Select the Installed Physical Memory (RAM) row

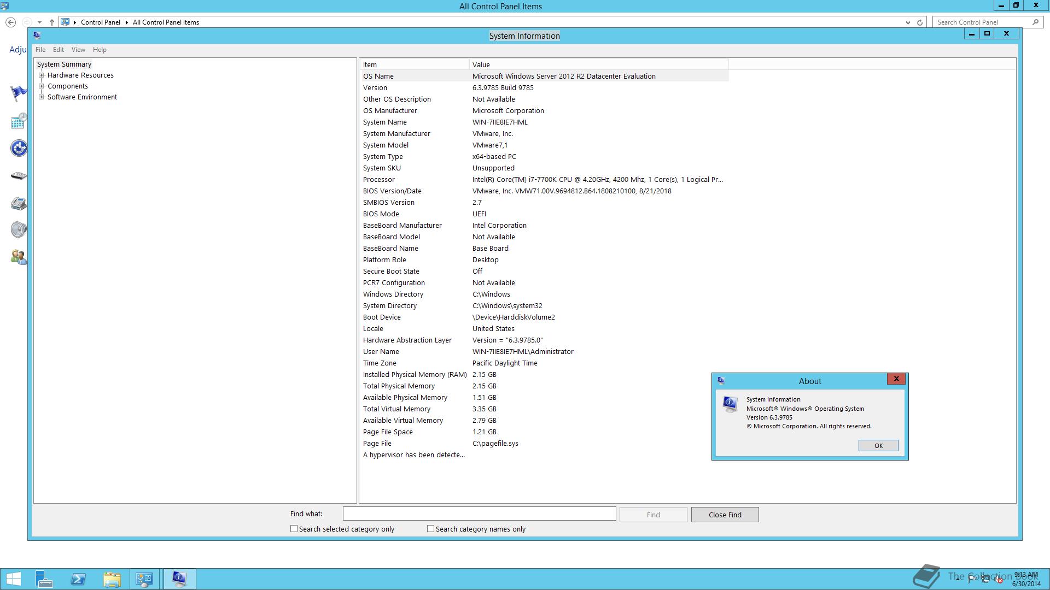544,375
